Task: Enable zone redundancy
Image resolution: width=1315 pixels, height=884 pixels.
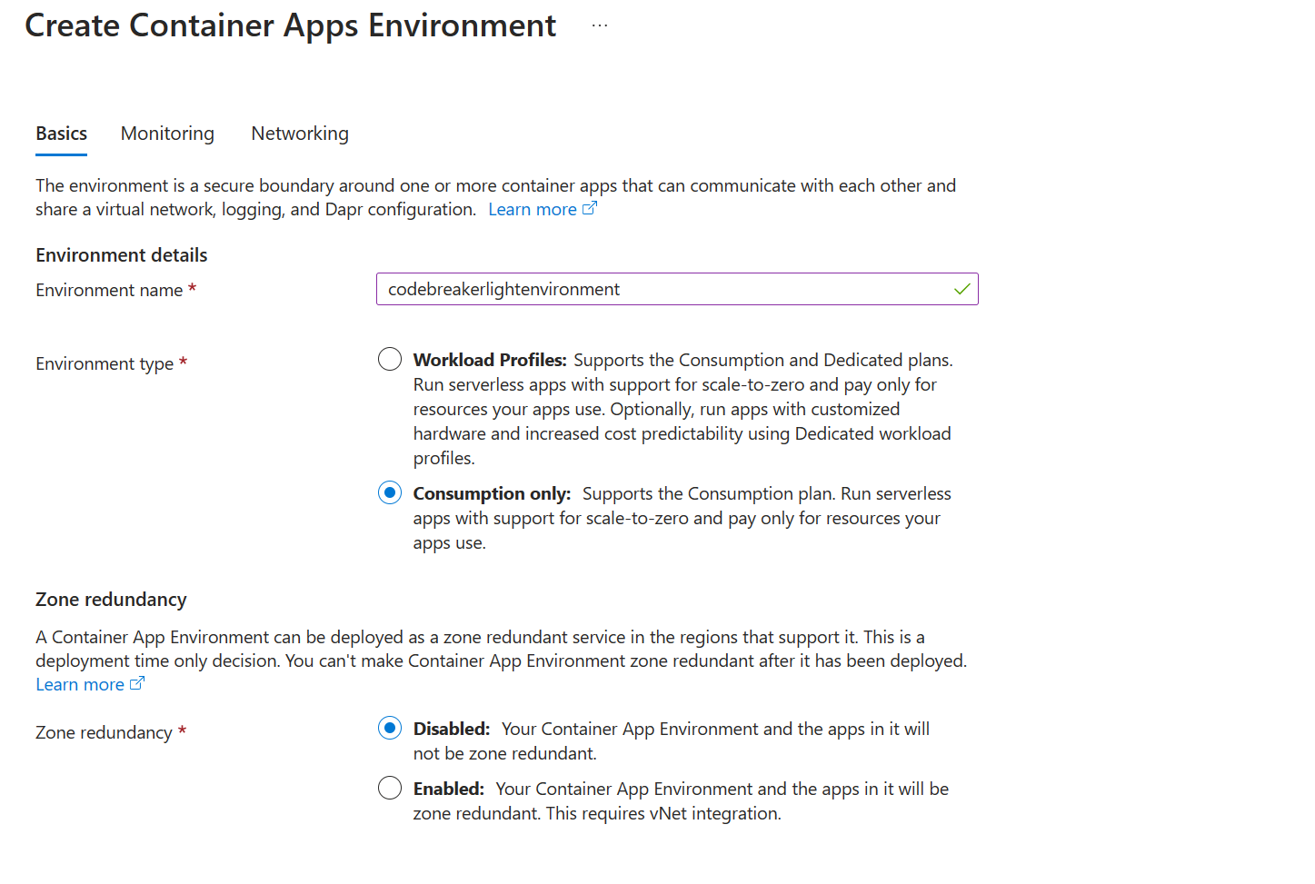Action: coord(389,787)
